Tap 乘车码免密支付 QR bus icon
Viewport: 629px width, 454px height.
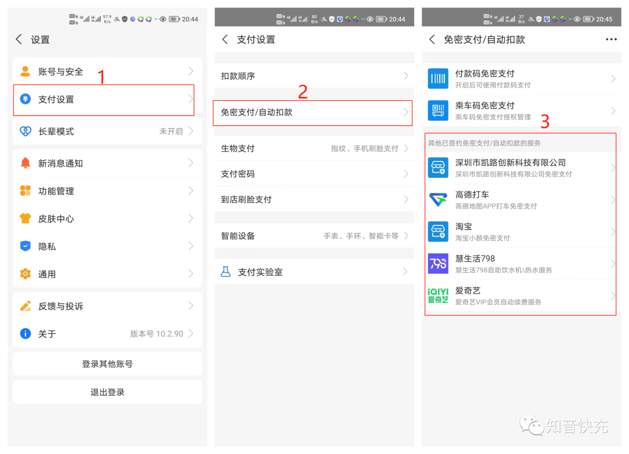(438, 110)
